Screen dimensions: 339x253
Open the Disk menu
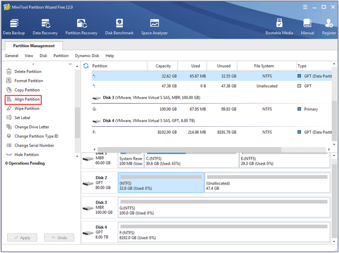pos(43,56)
